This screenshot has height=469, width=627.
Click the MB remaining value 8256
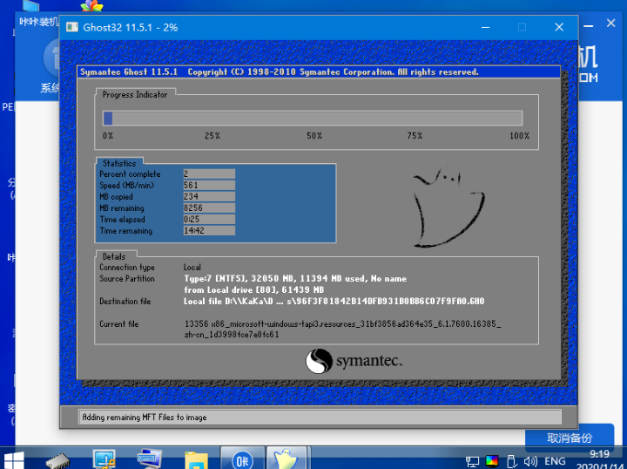pos(209,207)
